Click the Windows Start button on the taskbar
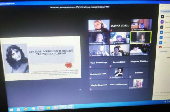Viewport: 170px width, 112px height. click(x=11, y=110)
